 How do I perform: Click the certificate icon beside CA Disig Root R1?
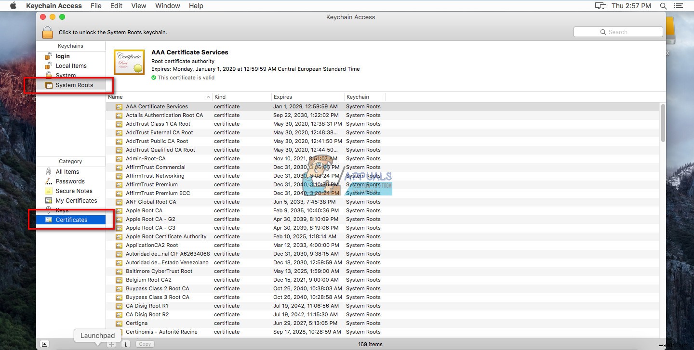point(119,306)
